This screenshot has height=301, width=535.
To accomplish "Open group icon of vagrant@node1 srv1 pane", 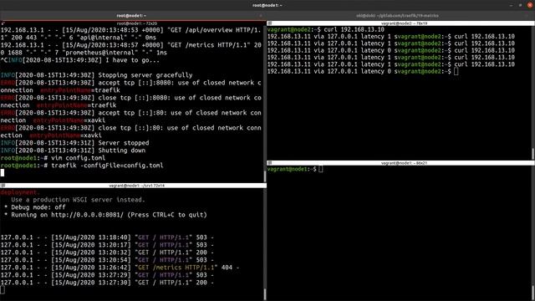I will point(3,186).
